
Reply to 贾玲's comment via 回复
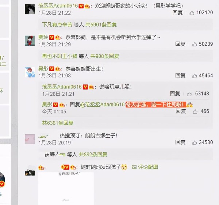[x=180, y=44]
